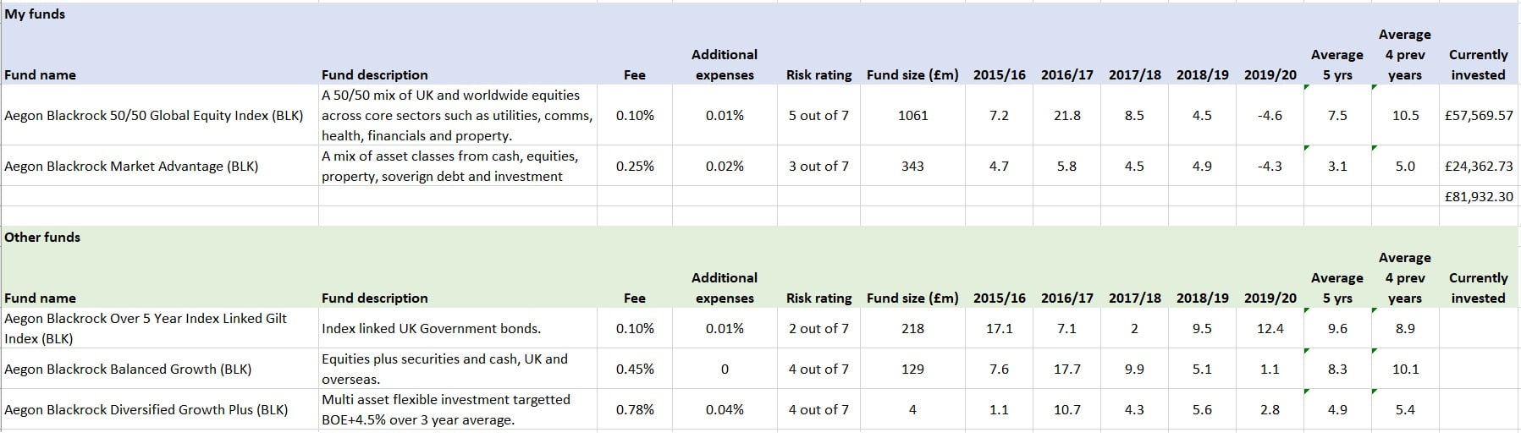The image size is (1521, 438).
Task: Click the 21.8 value under 2016/17
Action: 1066,115
